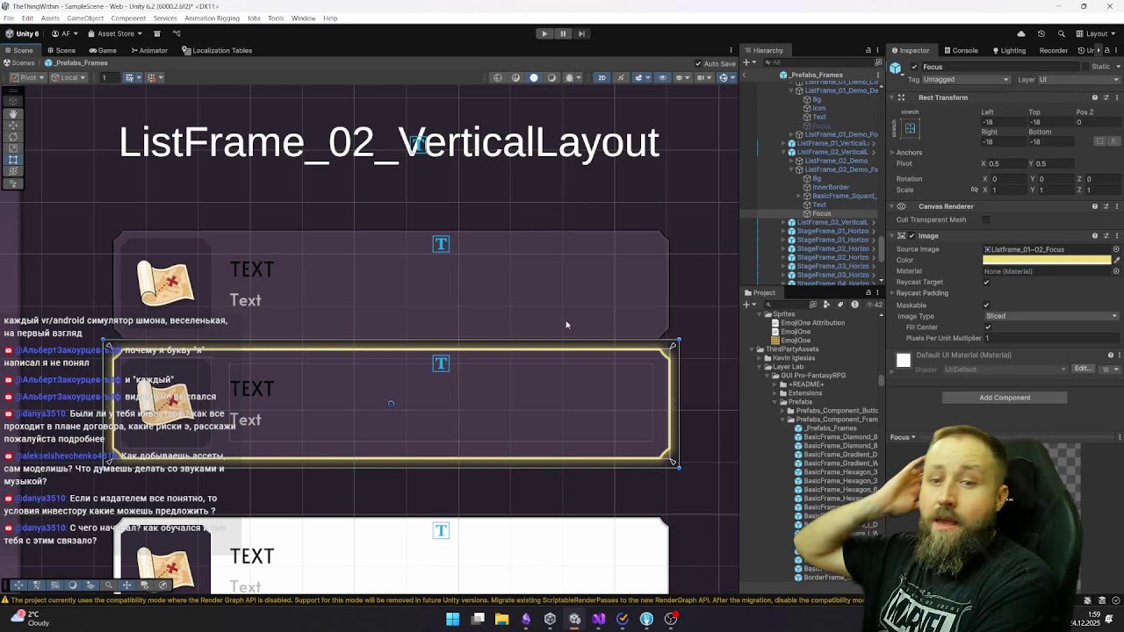Screen dimensions: 1124x632
Task: Toggle constrained proportions link on Scale
Action: 974,190
